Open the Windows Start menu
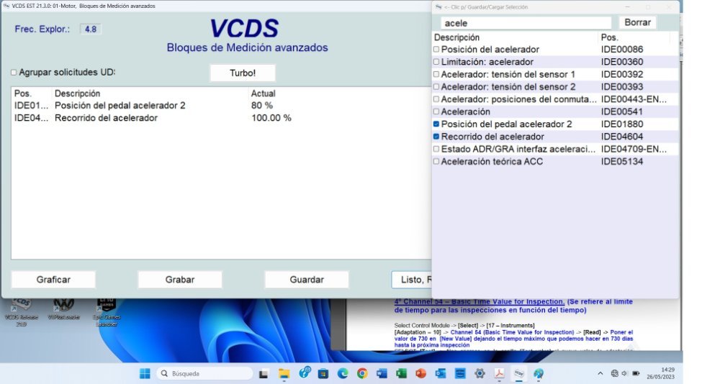The image size is (720, 384). click(x=145, y=373)
